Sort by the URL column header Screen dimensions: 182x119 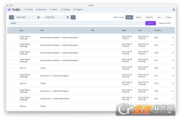point(93,30)
